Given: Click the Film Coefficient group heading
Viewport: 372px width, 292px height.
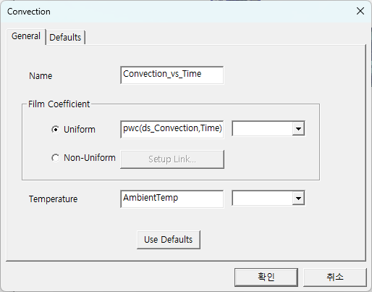Looking at the screenshot, I should coord(59,104).
